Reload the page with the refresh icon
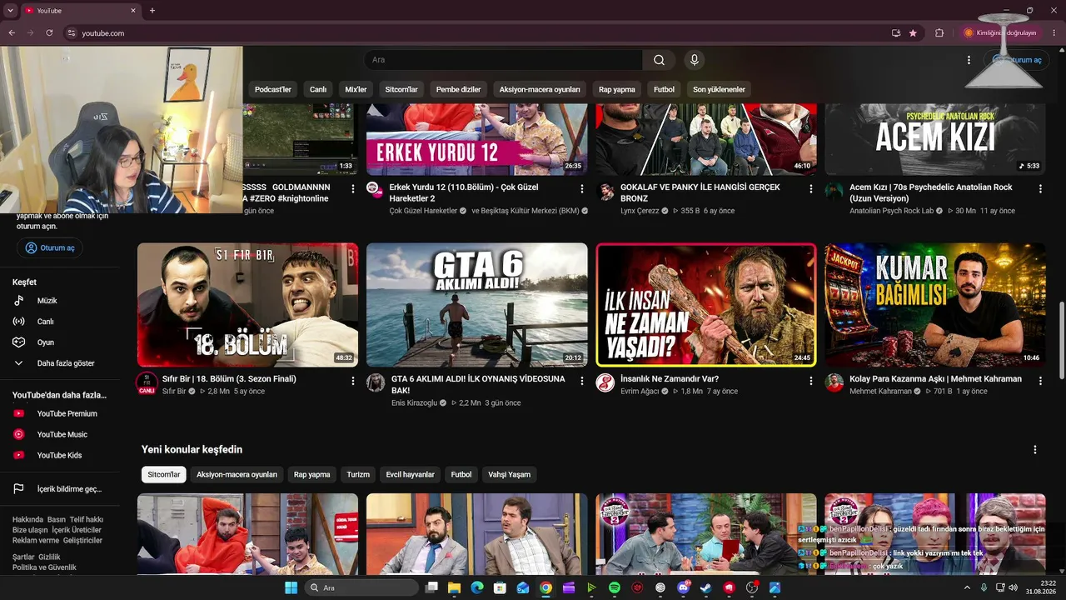 click(49, 33)
